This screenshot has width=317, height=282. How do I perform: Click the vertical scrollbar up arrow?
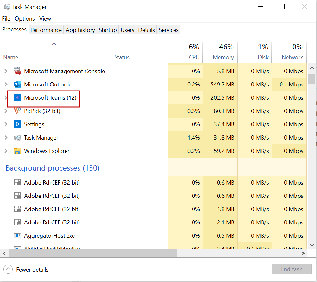312,68
